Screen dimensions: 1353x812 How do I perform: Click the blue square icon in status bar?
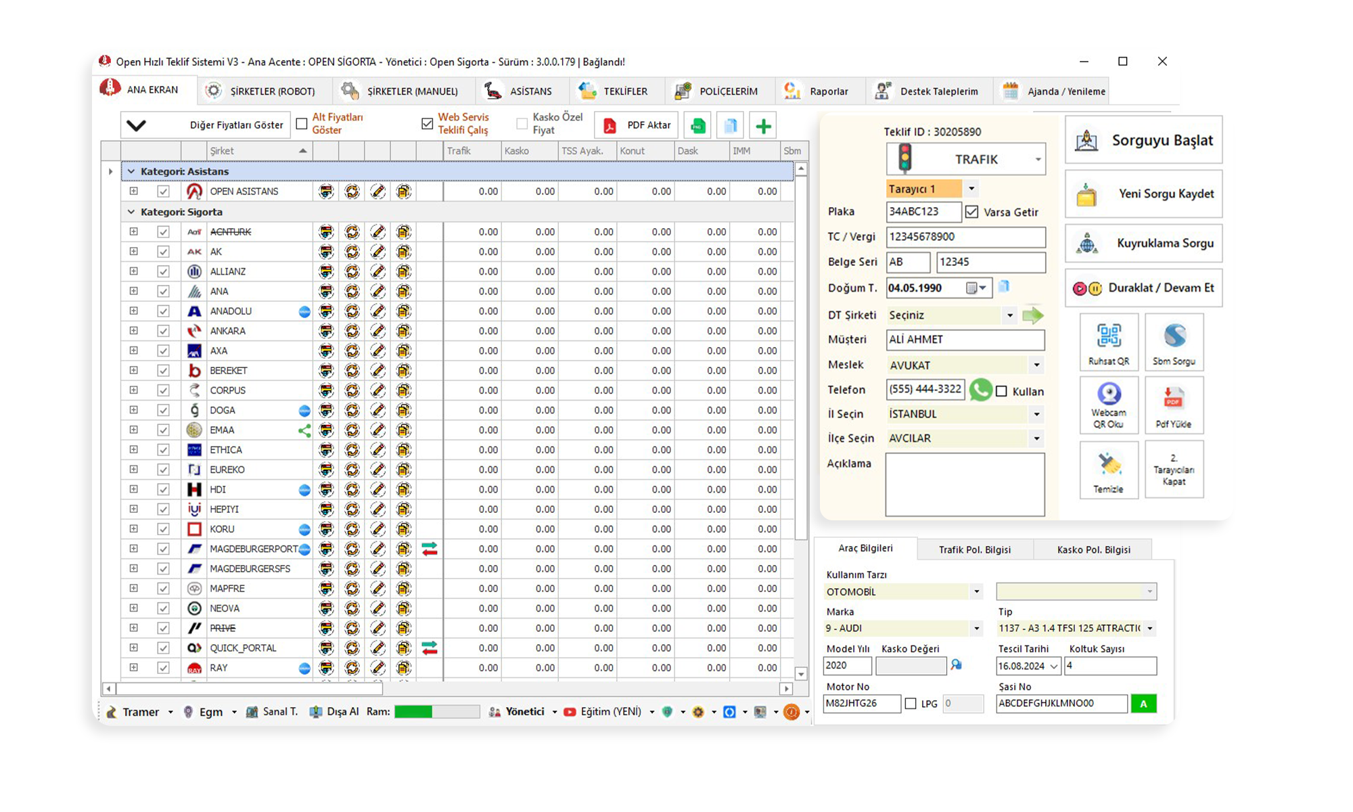click(x=729, y=712)
